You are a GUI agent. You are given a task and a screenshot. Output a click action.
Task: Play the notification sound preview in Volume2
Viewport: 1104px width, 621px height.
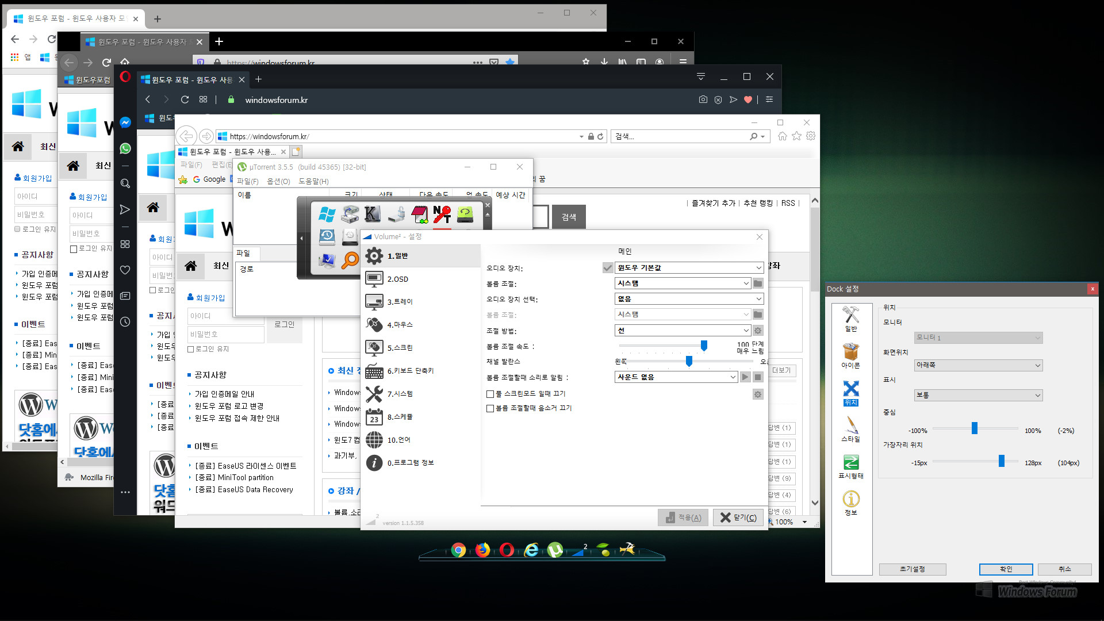pyautogui.click(x=745, y=377)
